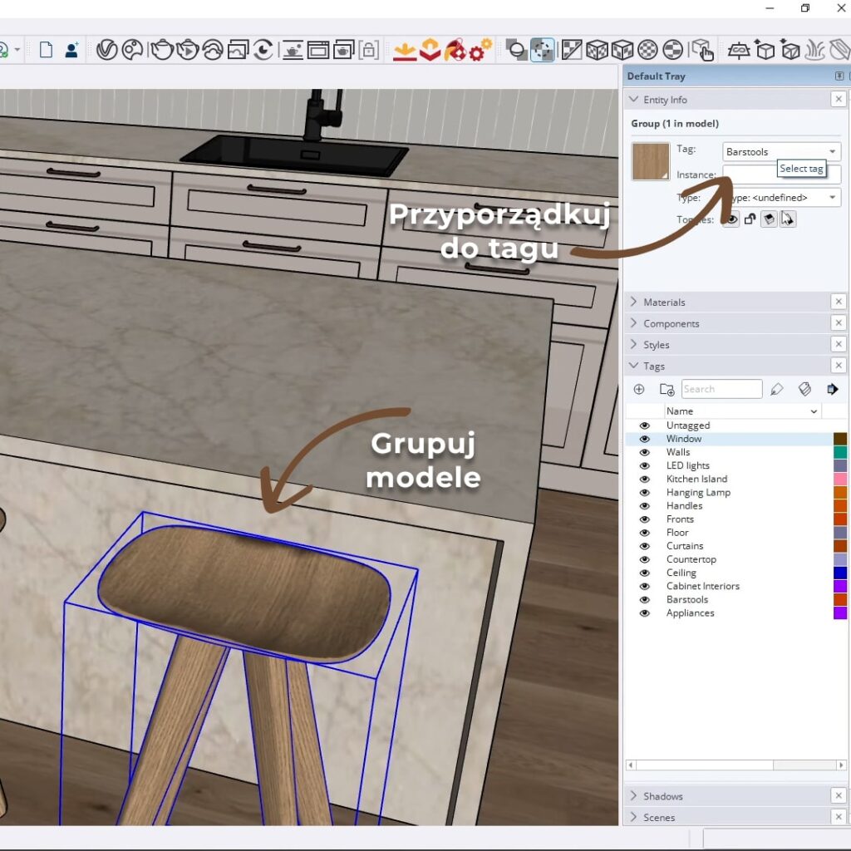
Task: Toggle Color by Tag icon
Action: 804,389
